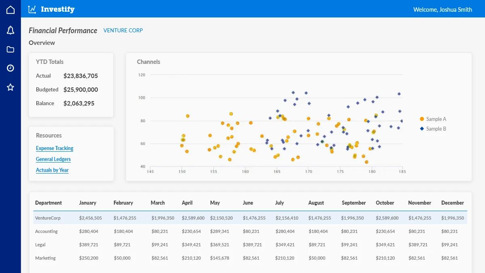The width and height of the screenshot is (485, 273).
Task: Open the folder icon in sidebar
Action: [x=11, y=49]
